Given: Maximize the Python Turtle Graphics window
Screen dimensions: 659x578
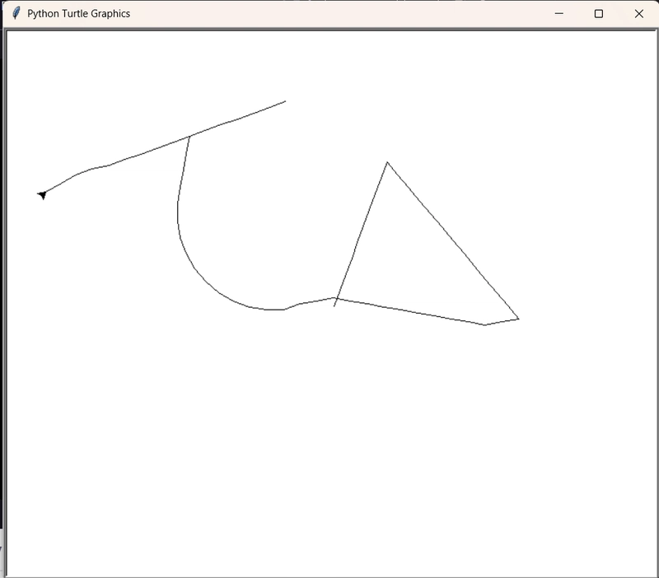Looking at the screenshot, I should 599,13.
